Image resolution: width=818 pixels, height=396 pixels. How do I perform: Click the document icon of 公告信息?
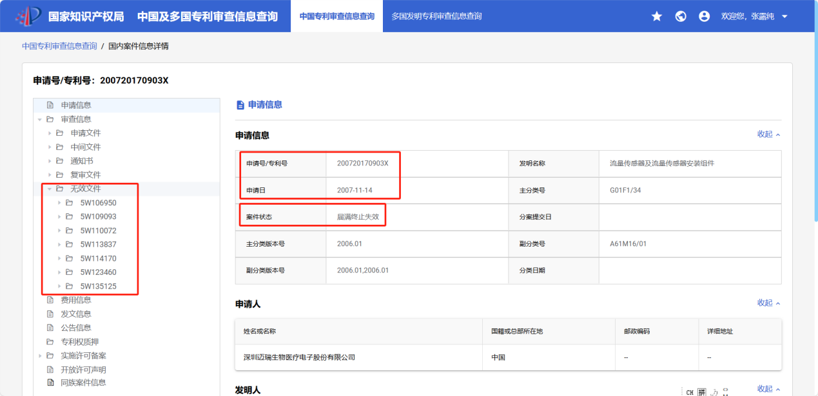(50, 328)
